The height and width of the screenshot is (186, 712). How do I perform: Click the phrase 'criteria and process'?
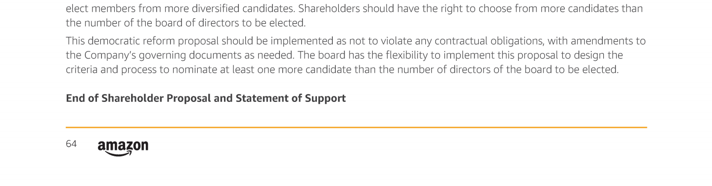(x=110, y=69)
